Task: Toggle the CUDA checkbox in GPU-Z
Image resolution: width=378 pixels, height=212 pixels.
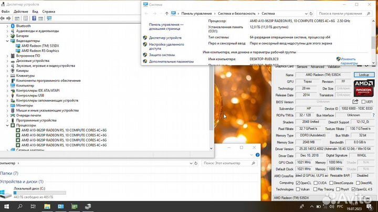Action: [316, 183]
